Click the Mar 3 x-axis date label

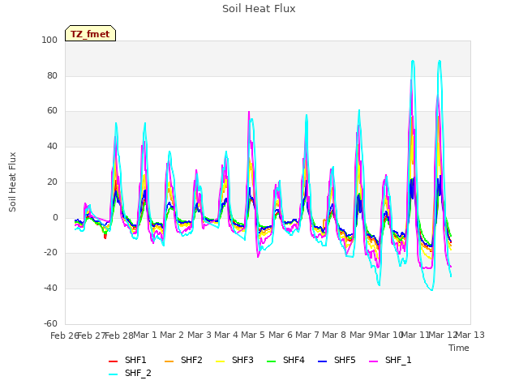point(199,335)
